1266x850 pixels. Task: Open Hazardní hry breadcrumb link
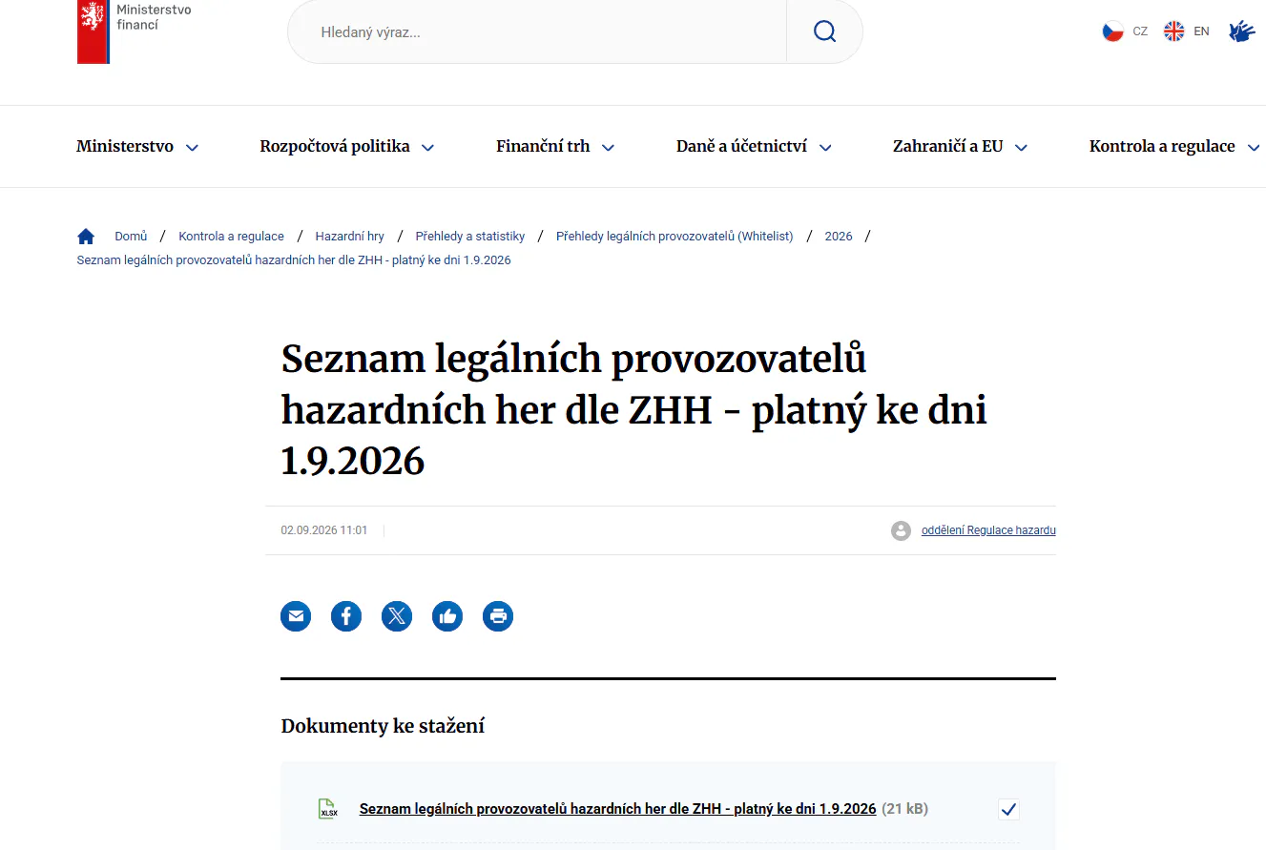(x=349, y=237)
